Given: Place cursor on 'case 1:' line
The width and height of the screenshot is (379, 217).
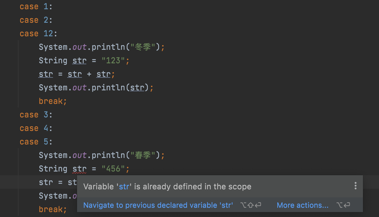Looking at the screenshot, I should (36, 6).
